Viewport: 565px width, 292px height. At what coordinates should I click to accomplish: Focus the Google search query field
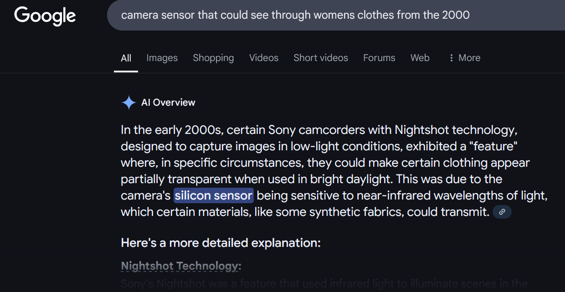click(x=336, y=15)
